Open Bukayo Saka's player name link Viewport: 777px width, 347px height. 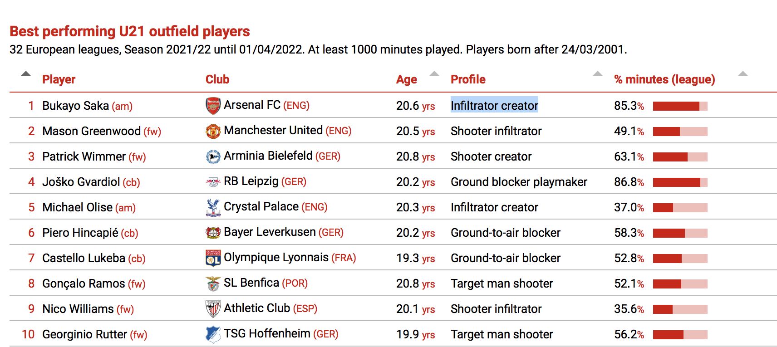(x=75, y=106)
